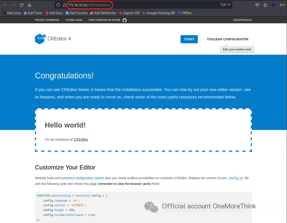Open the CKEditor Blog menu link
Viewport: 287px width, 223px height.
242,20
